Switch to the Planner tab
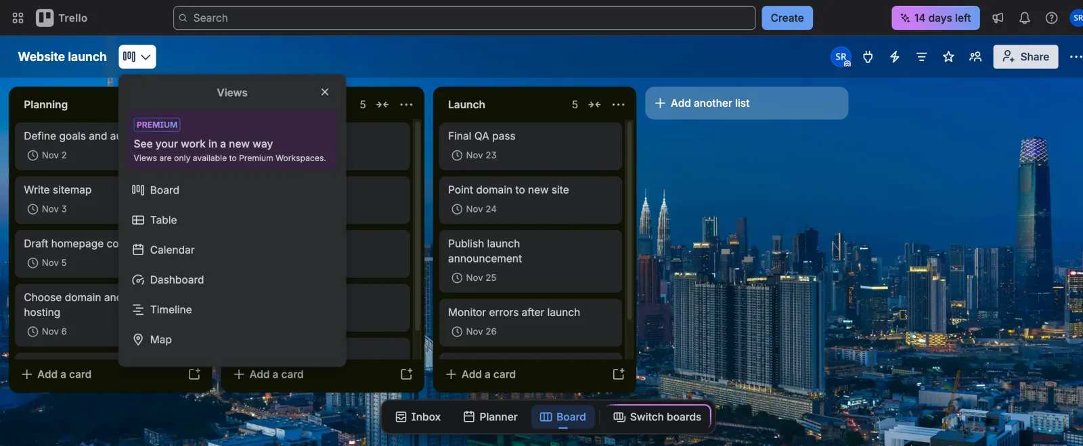The image size is (1083, 446). point(491,417)
